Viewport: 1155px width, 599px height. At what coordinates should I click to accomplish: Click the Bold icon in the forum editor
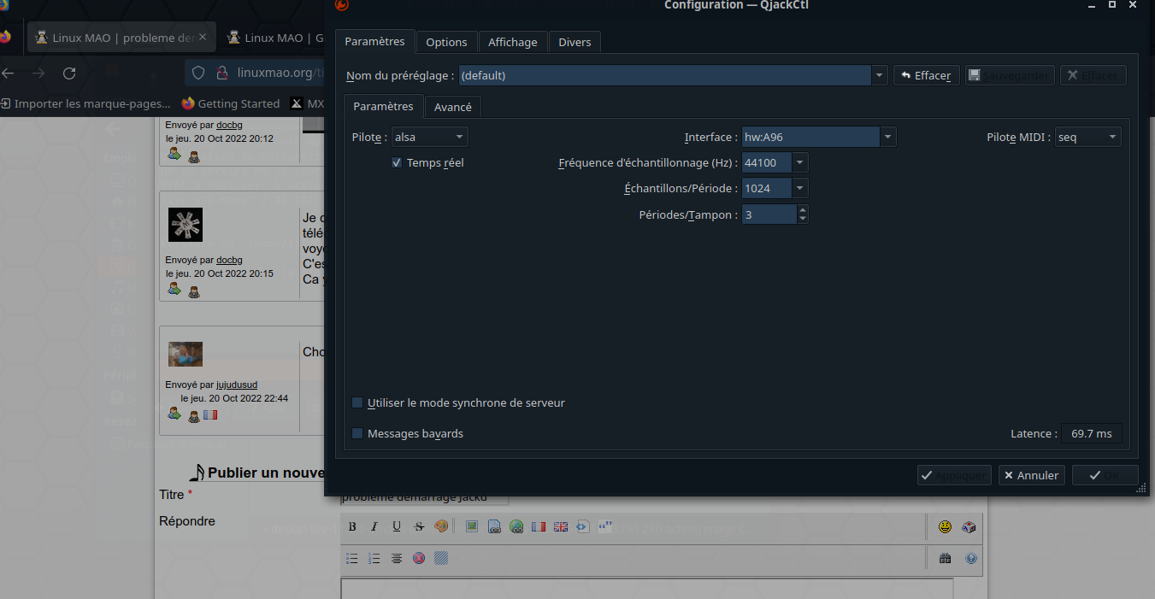[352, 527]
